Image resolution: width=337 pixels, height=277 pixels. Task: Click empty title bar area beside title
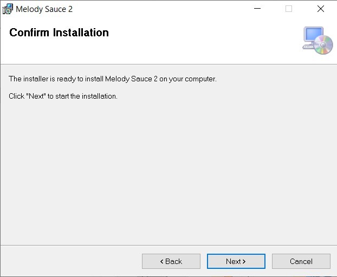click(x=163, y=9)
